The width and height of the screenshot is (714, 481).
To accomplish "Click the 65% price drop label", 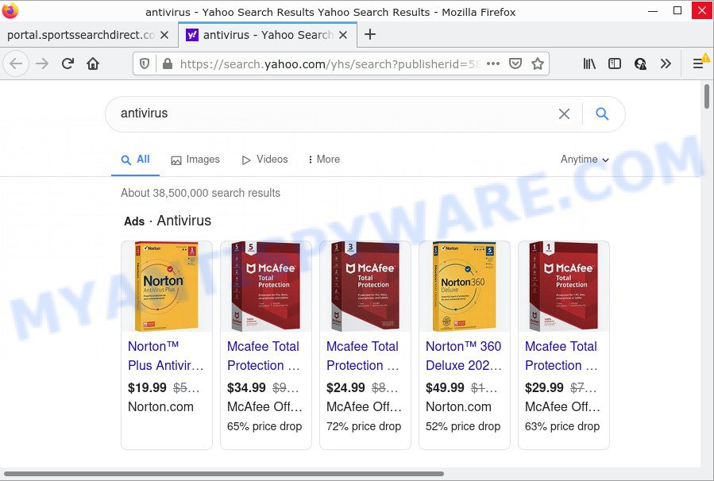I will pyautogui.click(x=264, y=426).
